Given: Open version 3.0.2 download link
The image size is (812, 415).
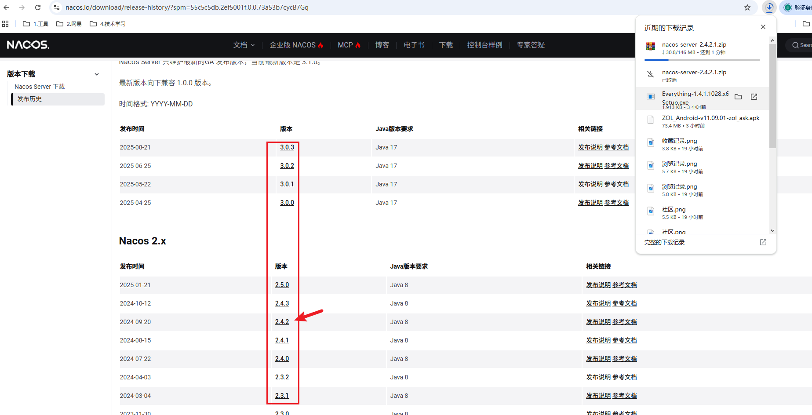Looking at the screenshot, I should pyautogui.click(x=287, y=166).
